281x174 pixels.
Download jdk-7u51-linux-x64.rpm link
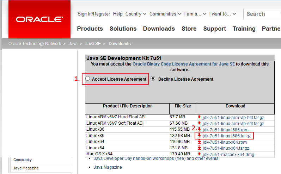225,142
